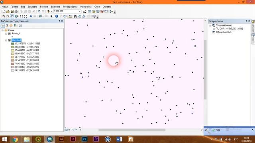Open the map scale dropdown
This screenshot has height=143, width=255.
click(x=80, y=12)
